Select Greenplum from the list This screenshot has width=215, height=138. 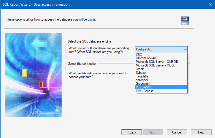point(161,84)
